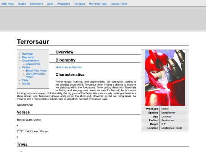The image size is (206, 154).
Task: Click the Biography section heading
Action: (66, 60)
